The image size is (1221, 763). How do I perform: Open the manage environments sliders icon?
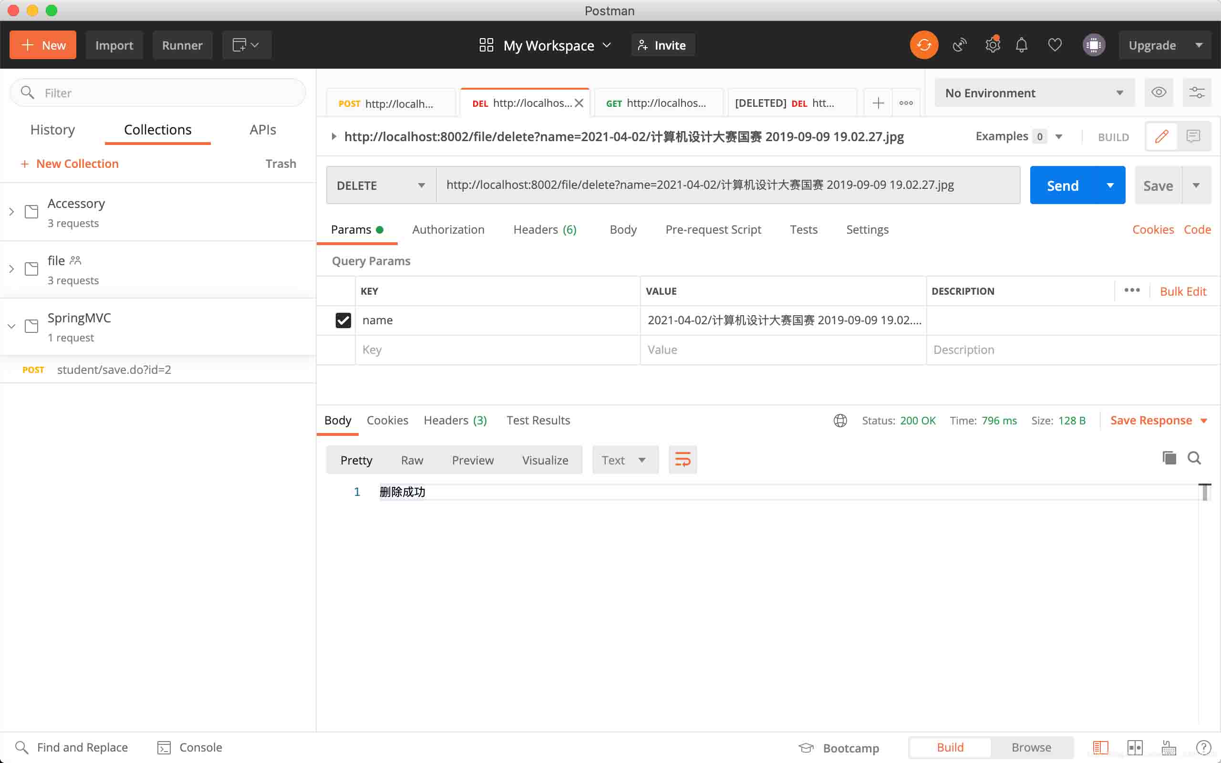click(x=1197, y=93)
